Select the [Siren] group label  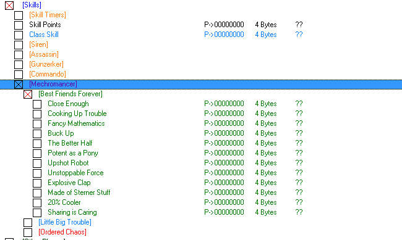click(38, 44)
